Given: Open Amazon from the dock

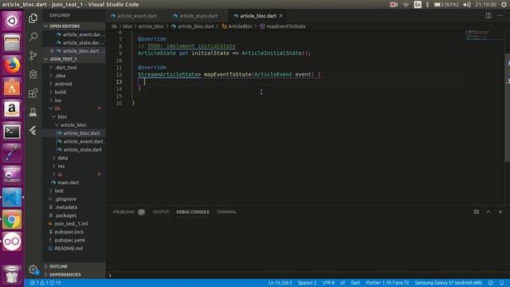Looking at the screenshot, I should coord(12,109).
